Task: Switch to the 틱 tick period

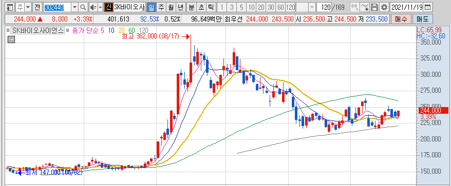Action: pos(211,7)
